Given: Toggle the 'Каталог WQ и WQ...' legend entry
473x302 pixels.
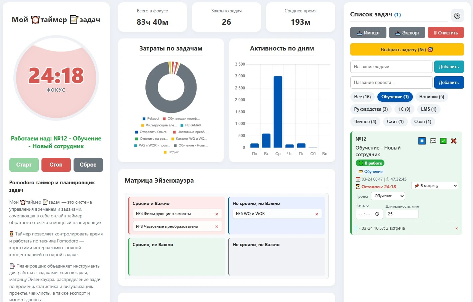Looking at the screenshot, I should 189,139.
